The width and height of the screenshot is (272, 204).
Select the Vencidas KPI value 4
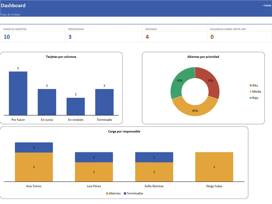click(x=147, y=37)
